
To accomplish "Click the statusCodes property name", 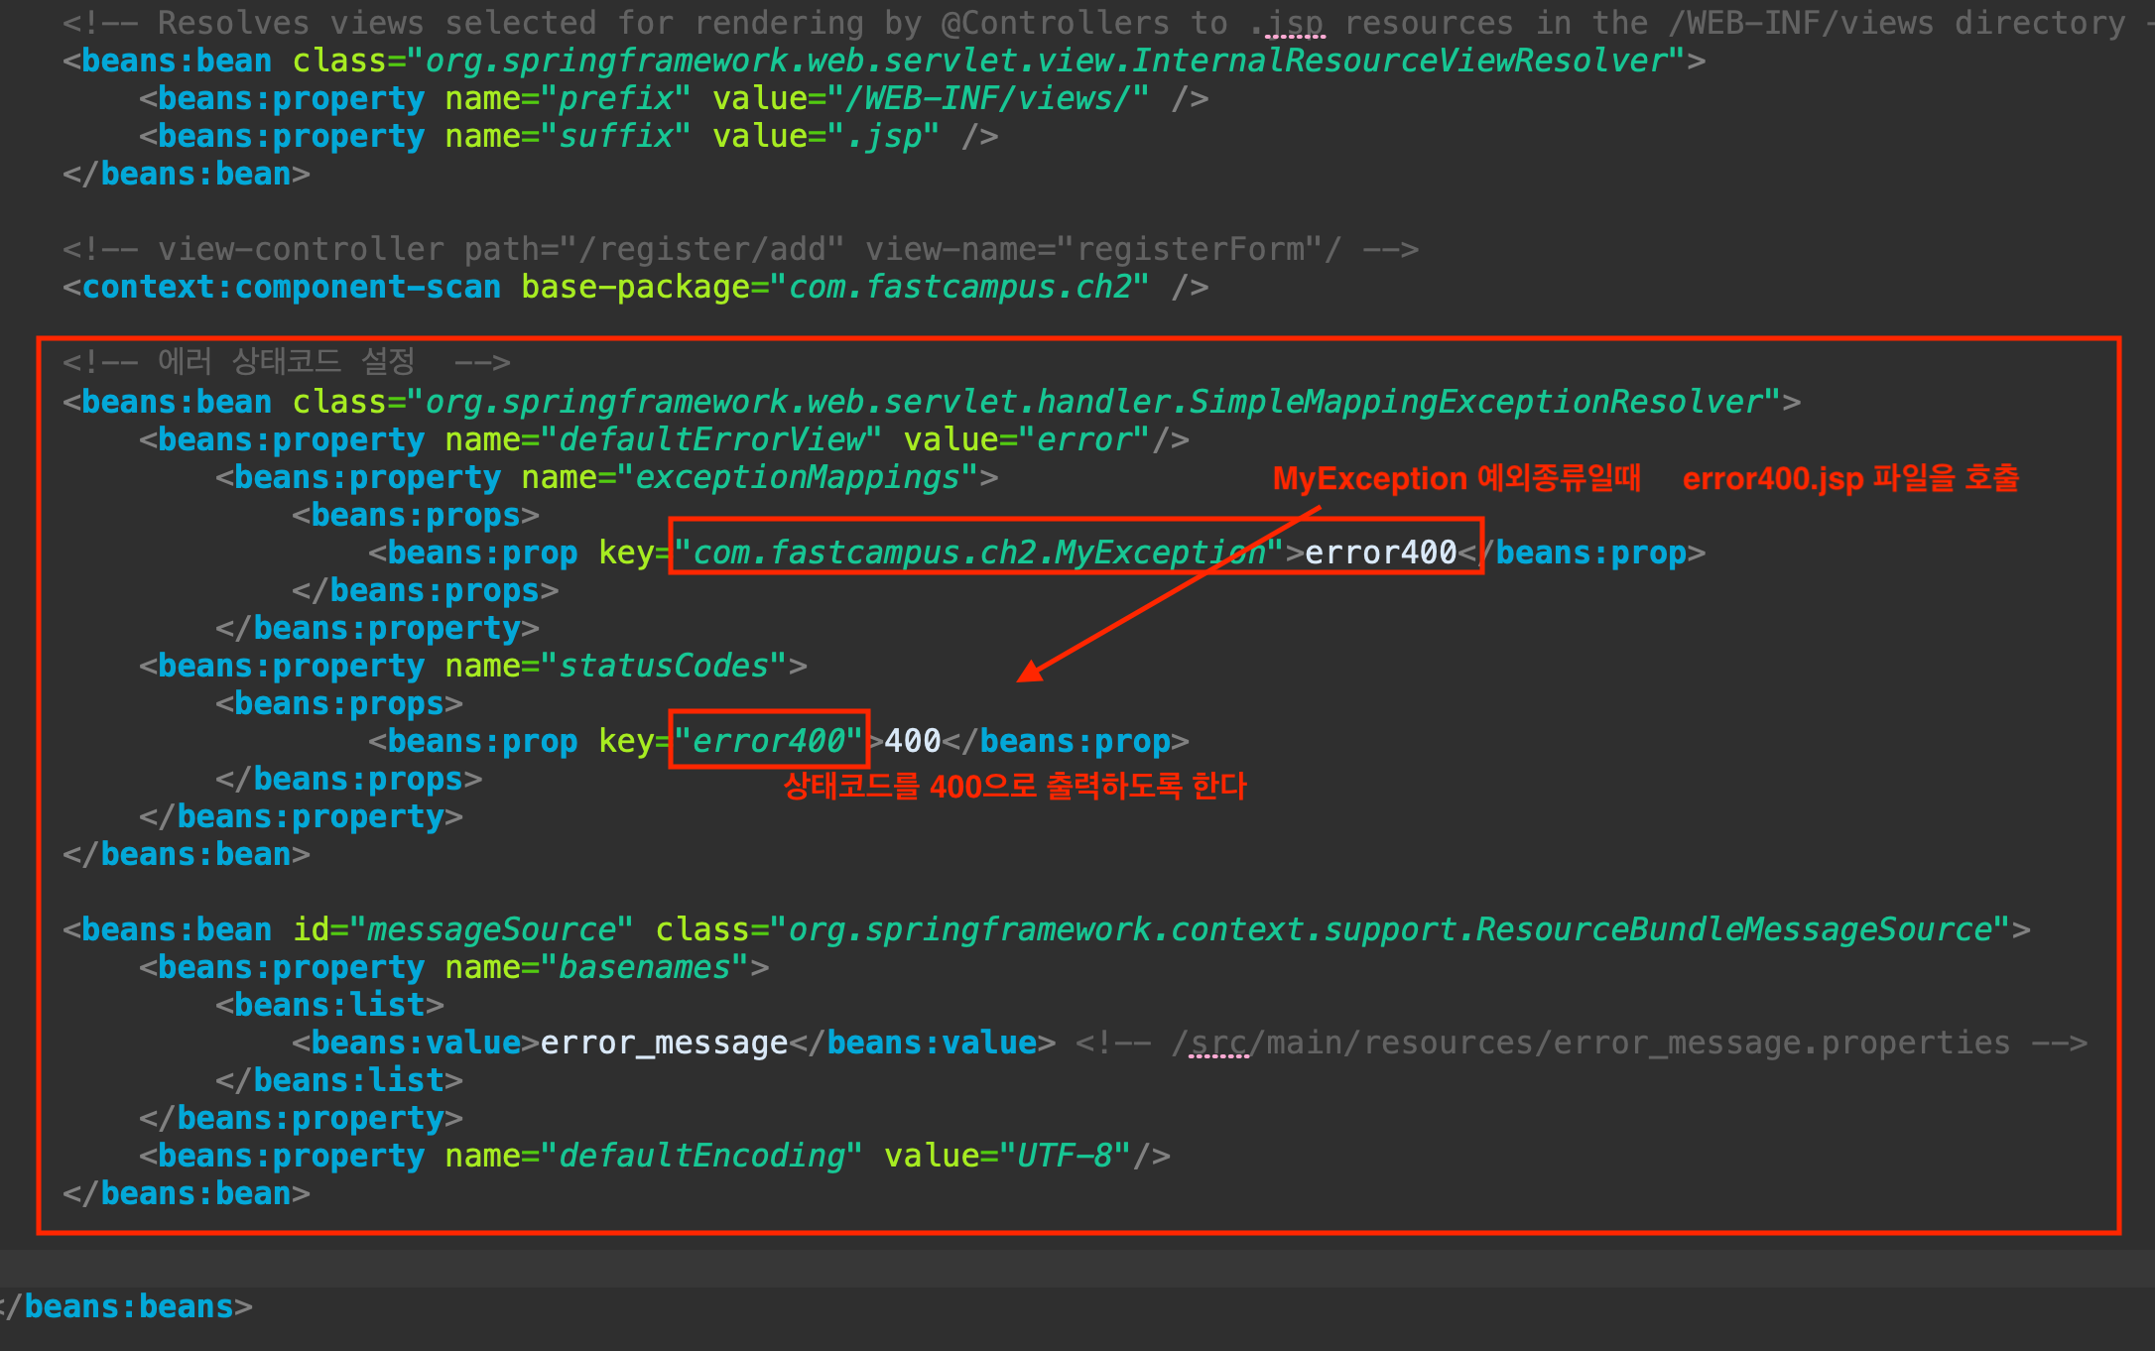I will (x=664, y=667).
